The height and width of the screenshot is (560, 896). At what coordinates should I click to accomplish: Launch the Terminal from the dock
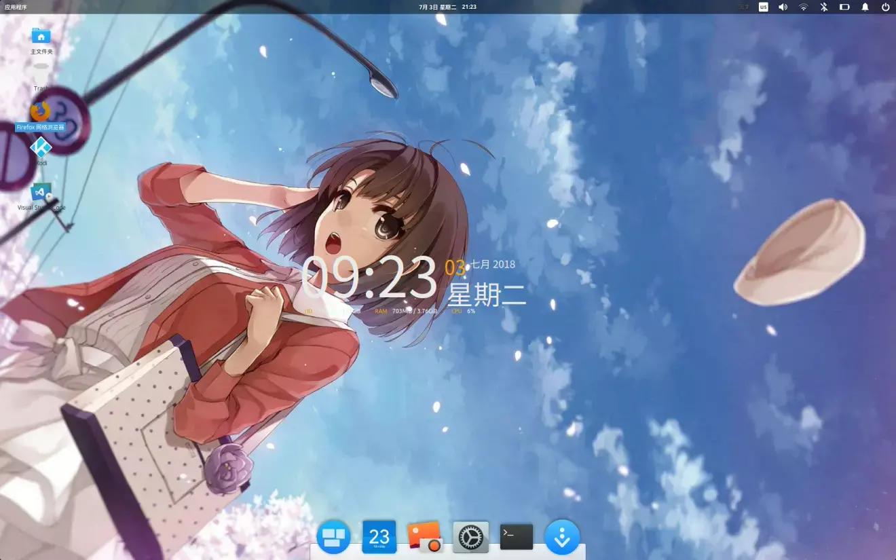[516, 537]
